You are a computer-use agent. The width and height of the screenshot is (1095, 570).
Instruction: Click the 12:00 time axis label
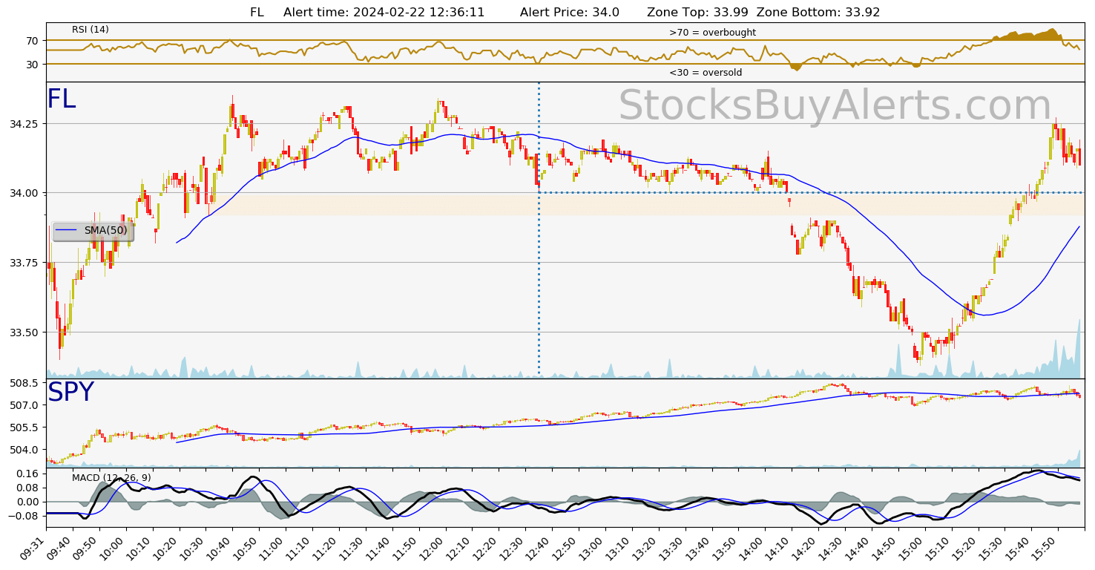(x=435, y=548)
